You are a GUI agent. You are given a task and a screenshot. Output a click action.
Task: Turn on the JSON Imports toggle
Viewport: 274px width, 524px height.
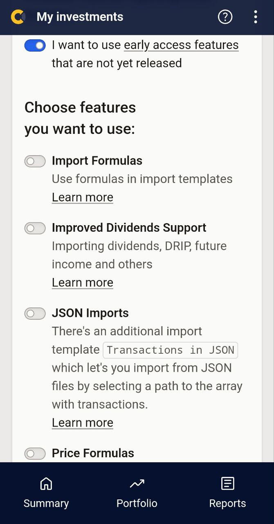tap(35, 314)
